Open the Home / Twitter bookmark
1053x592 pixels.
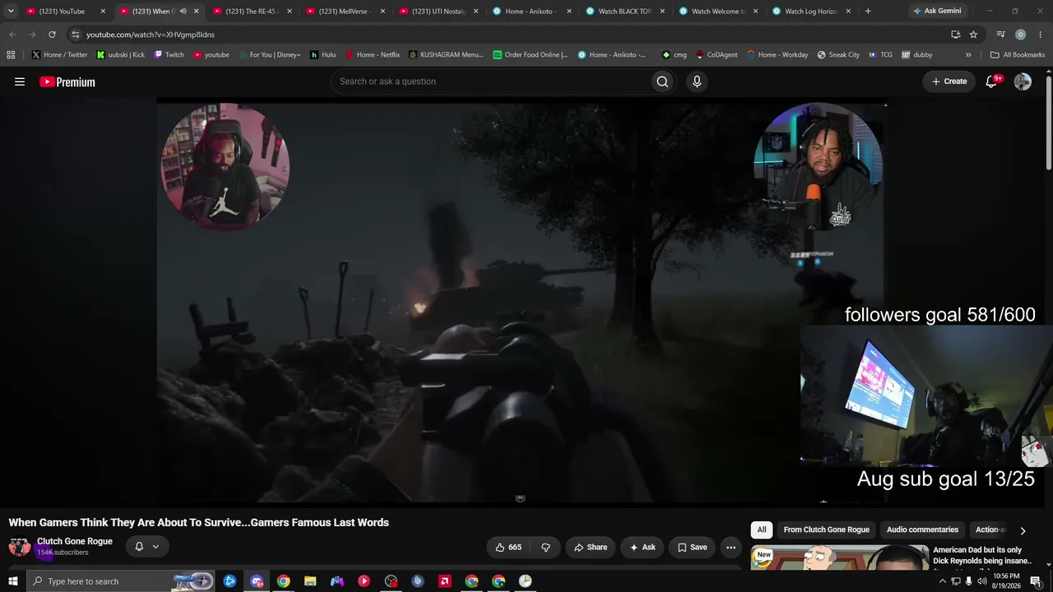59,55
